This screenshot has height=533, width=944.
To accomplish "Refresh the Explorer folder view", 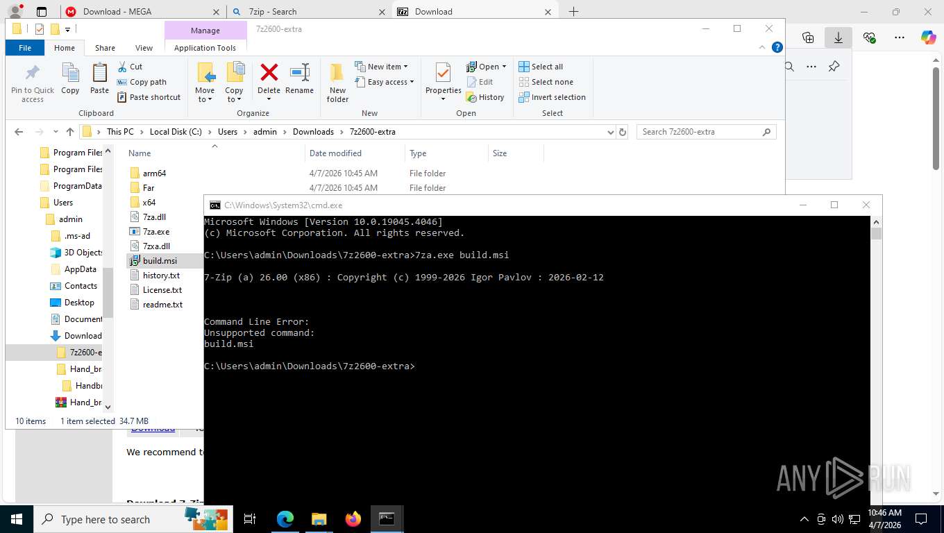I will [x=623, y=132].
